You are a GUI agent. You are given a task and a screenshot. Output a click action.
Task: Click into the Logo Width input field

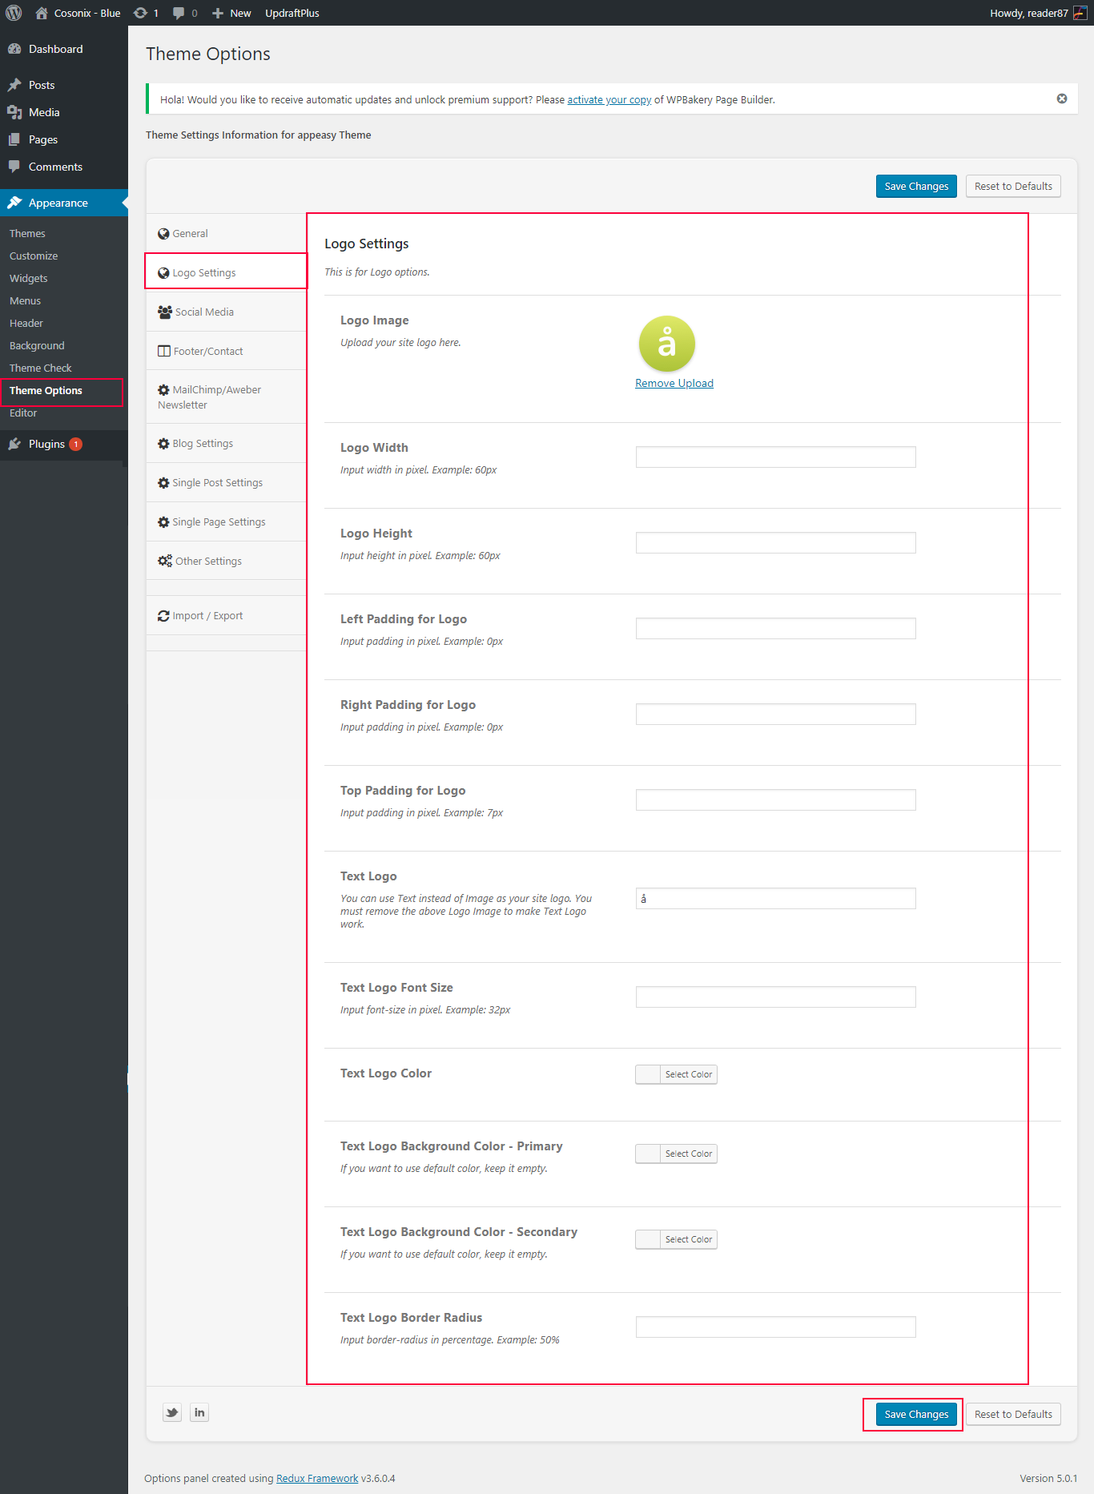pos(775,457)
